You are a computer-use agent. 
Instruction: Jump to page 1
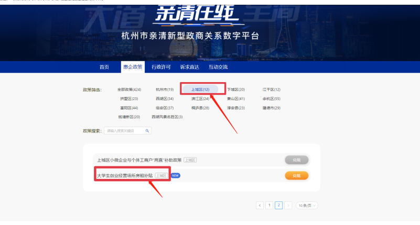click(269, 206)
